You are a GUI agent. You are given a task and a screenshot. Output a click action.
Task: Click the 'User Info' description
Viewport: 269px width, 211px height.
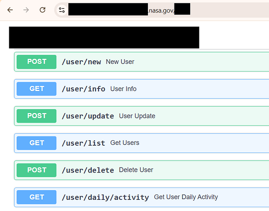coord(123,89)
